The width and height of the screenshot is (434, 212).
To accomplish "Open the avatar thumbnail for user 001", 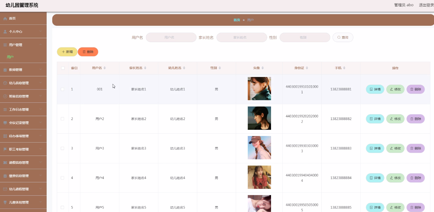I will click(259, 89).
